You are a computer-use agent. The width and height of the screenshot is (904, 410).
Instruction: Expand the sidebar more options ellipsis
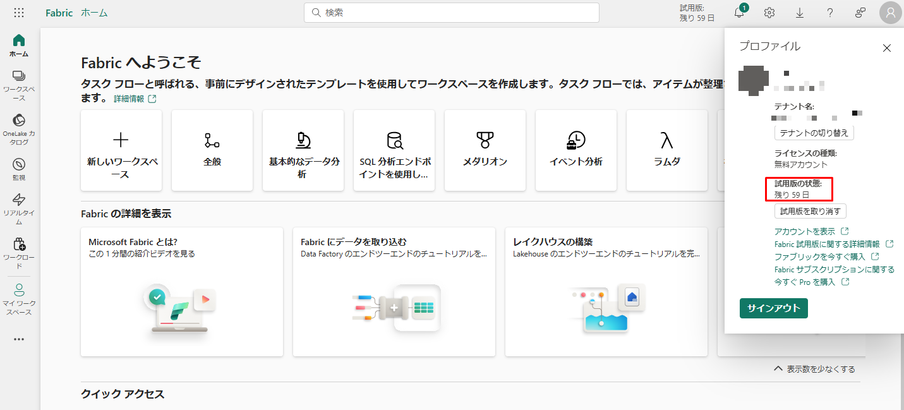[x=19, y=339]
